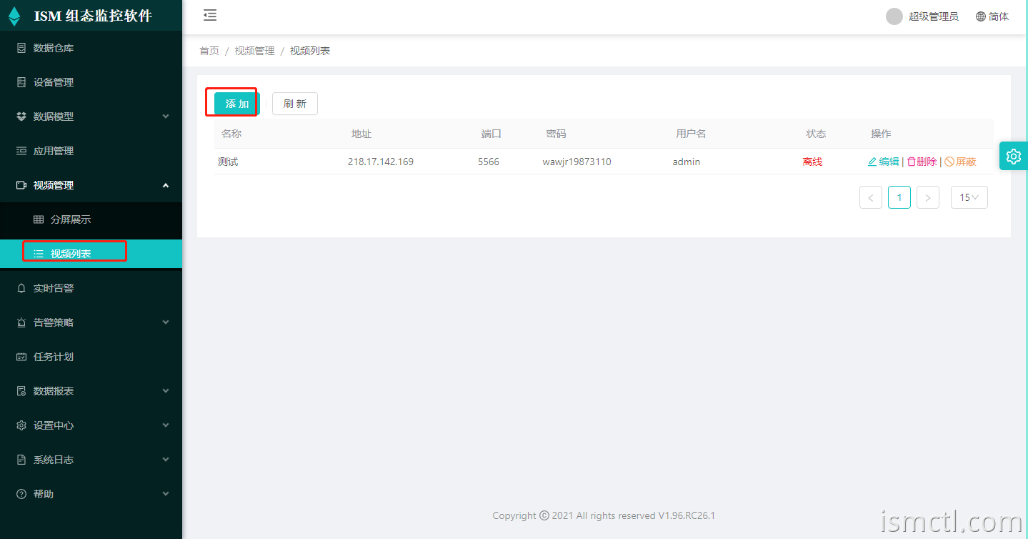Go to next page arrow
The width and height of the screenshot is (1028, 539).
[928, 197]
